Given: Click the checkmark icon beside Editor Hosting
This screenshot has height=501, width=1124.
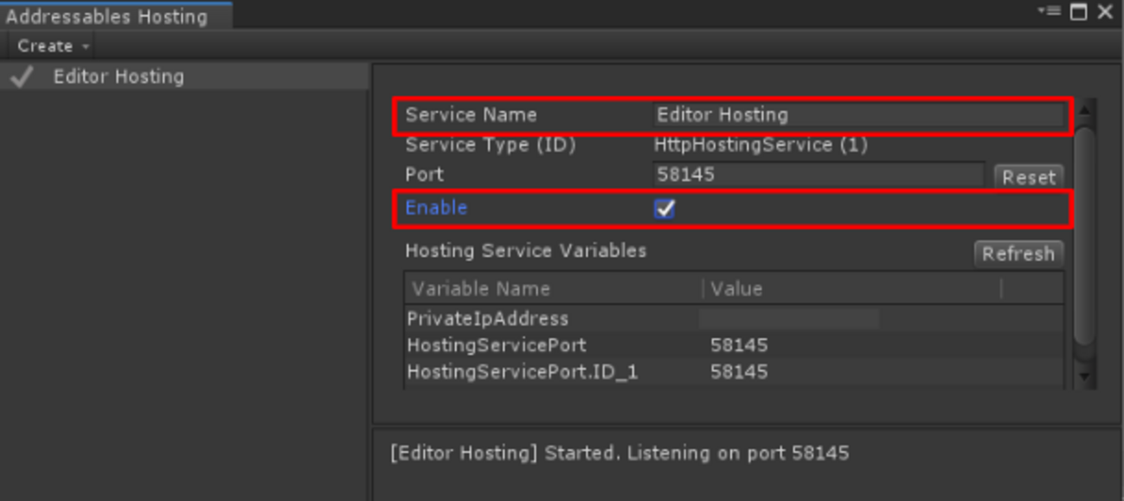Looking at the screenshot, I should [22, 76].
